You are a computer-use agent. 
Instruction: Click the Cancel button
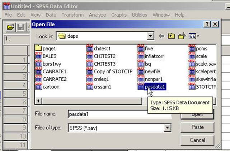pyautogui.click(x=197, y=140)
